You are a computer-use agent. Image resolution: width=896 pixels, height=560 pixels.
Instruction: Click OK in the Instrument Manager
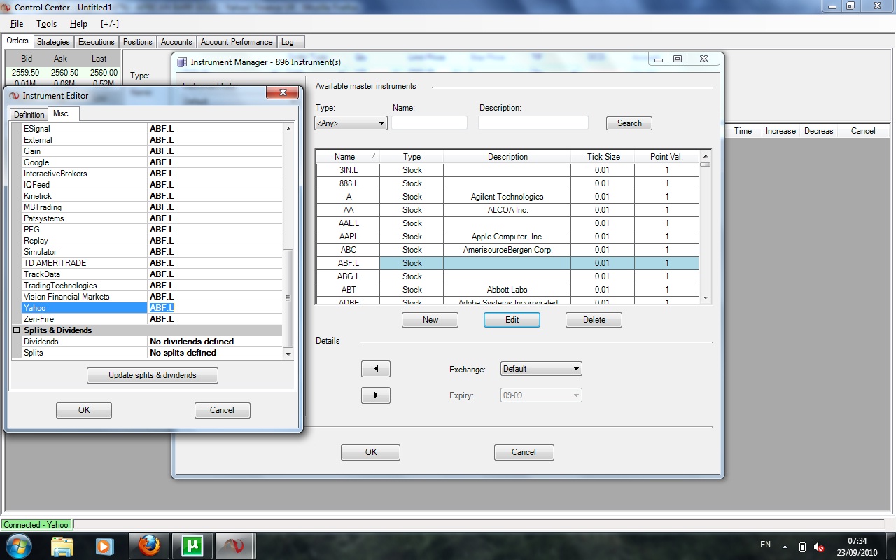coord(371,452)
